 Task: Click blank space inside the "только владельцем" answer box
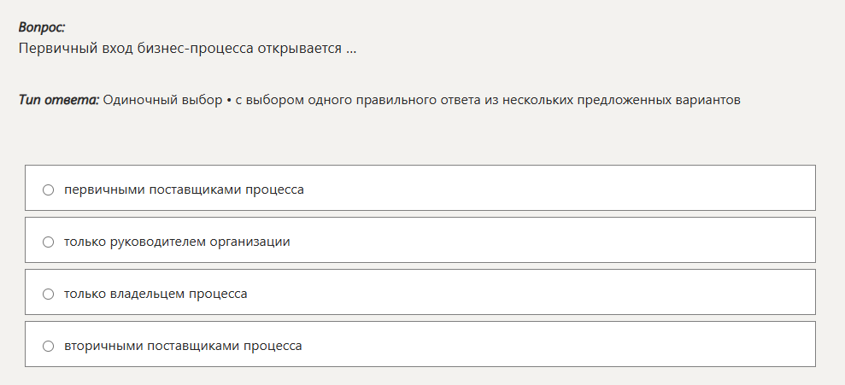555,294
